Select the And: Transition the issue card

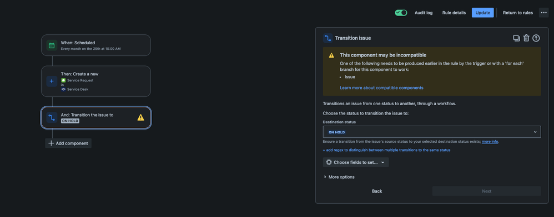click(96, 117)
